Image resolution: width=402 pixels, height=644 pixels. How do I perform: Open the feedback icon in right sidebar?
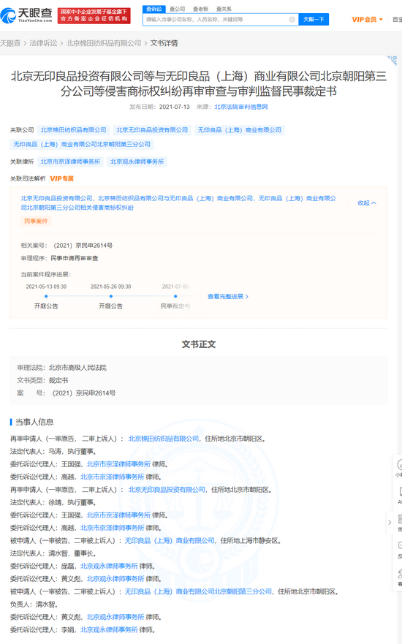[x=400, y=545]
